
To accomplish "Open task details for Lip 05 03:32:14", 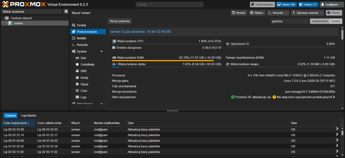I will [x=337, y=134].
